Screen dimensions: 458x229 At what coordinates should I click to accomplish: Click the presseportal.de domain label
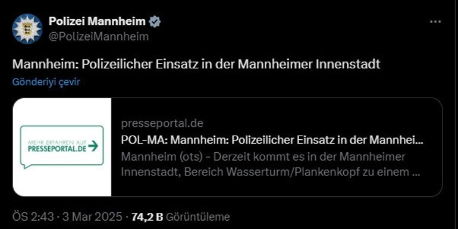(162, 123)
